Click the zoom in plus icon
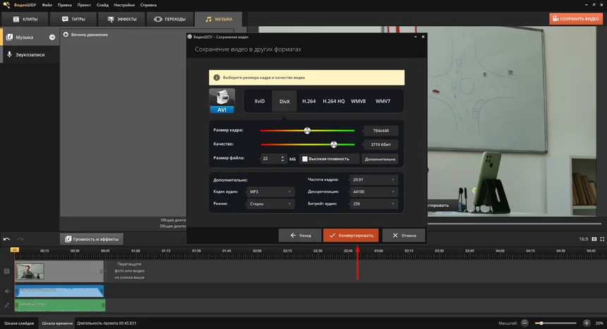 587,323
